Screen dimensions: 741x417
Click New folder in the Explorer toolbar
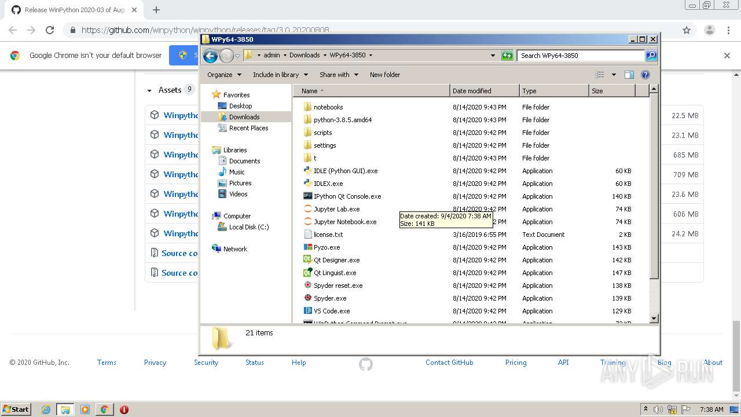pyautogui.click(x=385, y=75)
